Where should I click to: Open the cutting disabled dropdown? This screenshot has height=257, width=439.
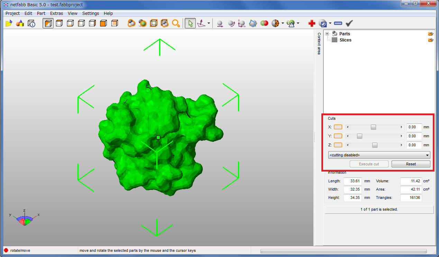pyautogui.click(x=379, y=155)
